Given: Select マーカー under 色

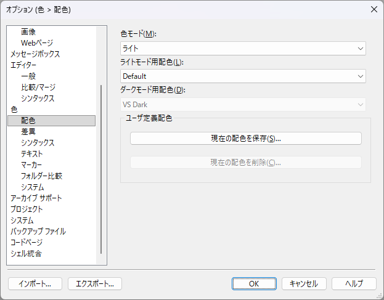Looking at the screenshot, I should pos(31,165).
